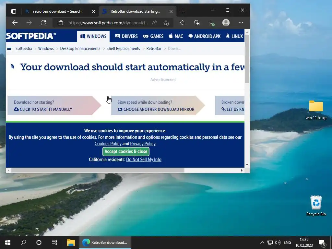Go to Desktop Enhancements breadcrumb
Image resolution: width=332 pixels, height=249 pixels.
(x=80, y=49)
